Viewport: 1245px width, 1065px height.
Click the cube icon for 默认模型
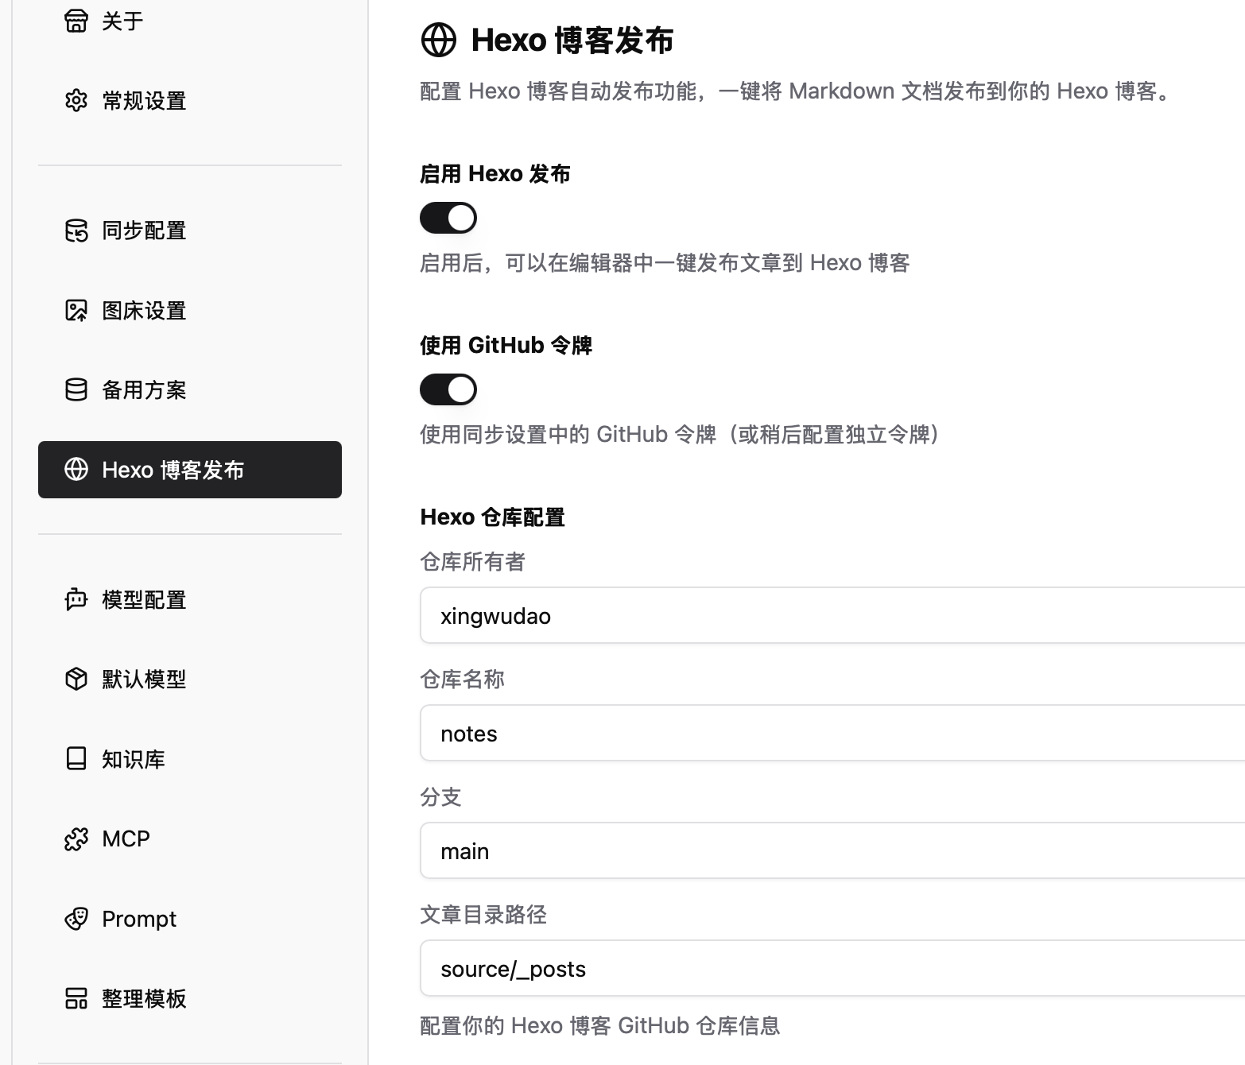[76, 680]
